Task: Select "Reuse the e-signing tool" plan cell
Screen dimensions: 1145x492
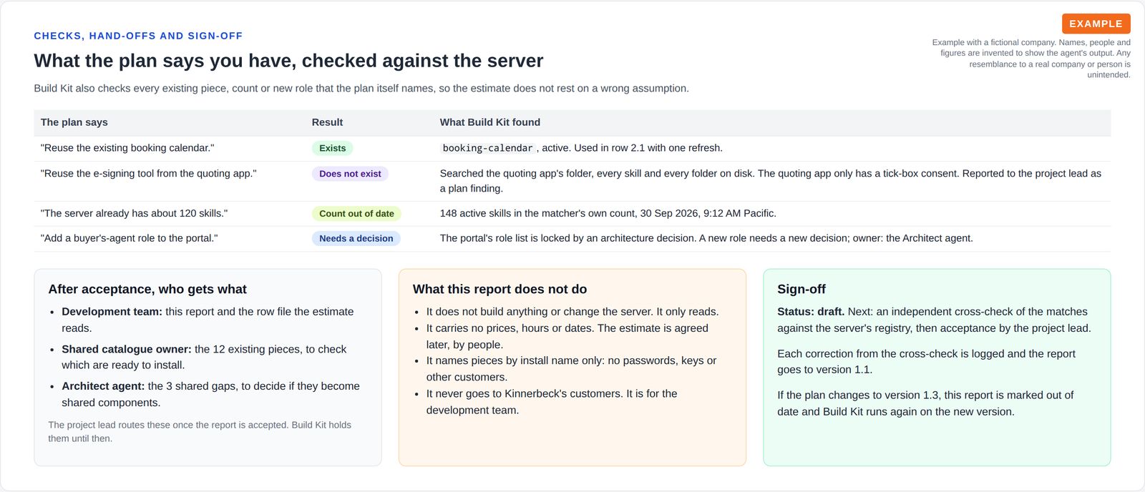Action: tap(148, 174)
